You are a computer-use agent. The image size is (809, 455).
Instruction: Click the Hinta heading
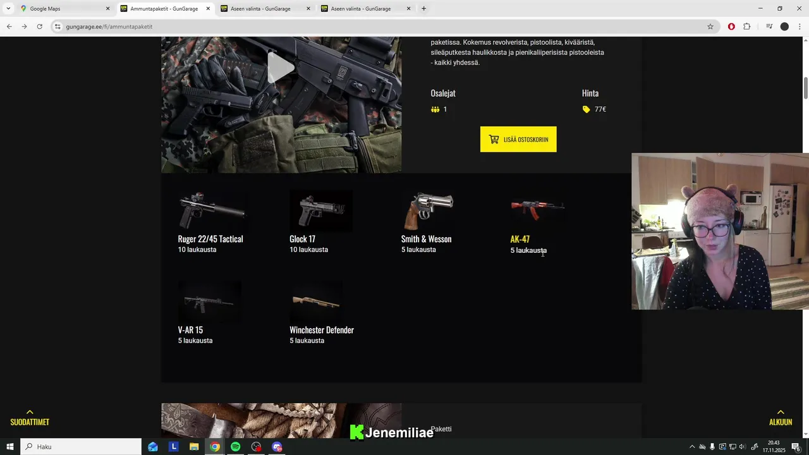pyautogui.click(x=590, y=93)
